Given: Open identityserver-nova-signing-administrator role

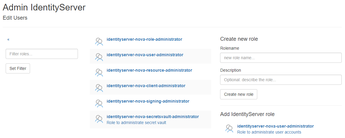Looking at the screenshot, I should click(x=148, y=101).
